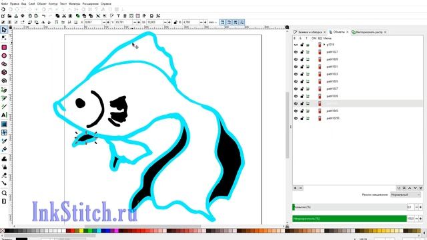
Task: Select the Rectangle tool
Action: (x=4, y=47)
